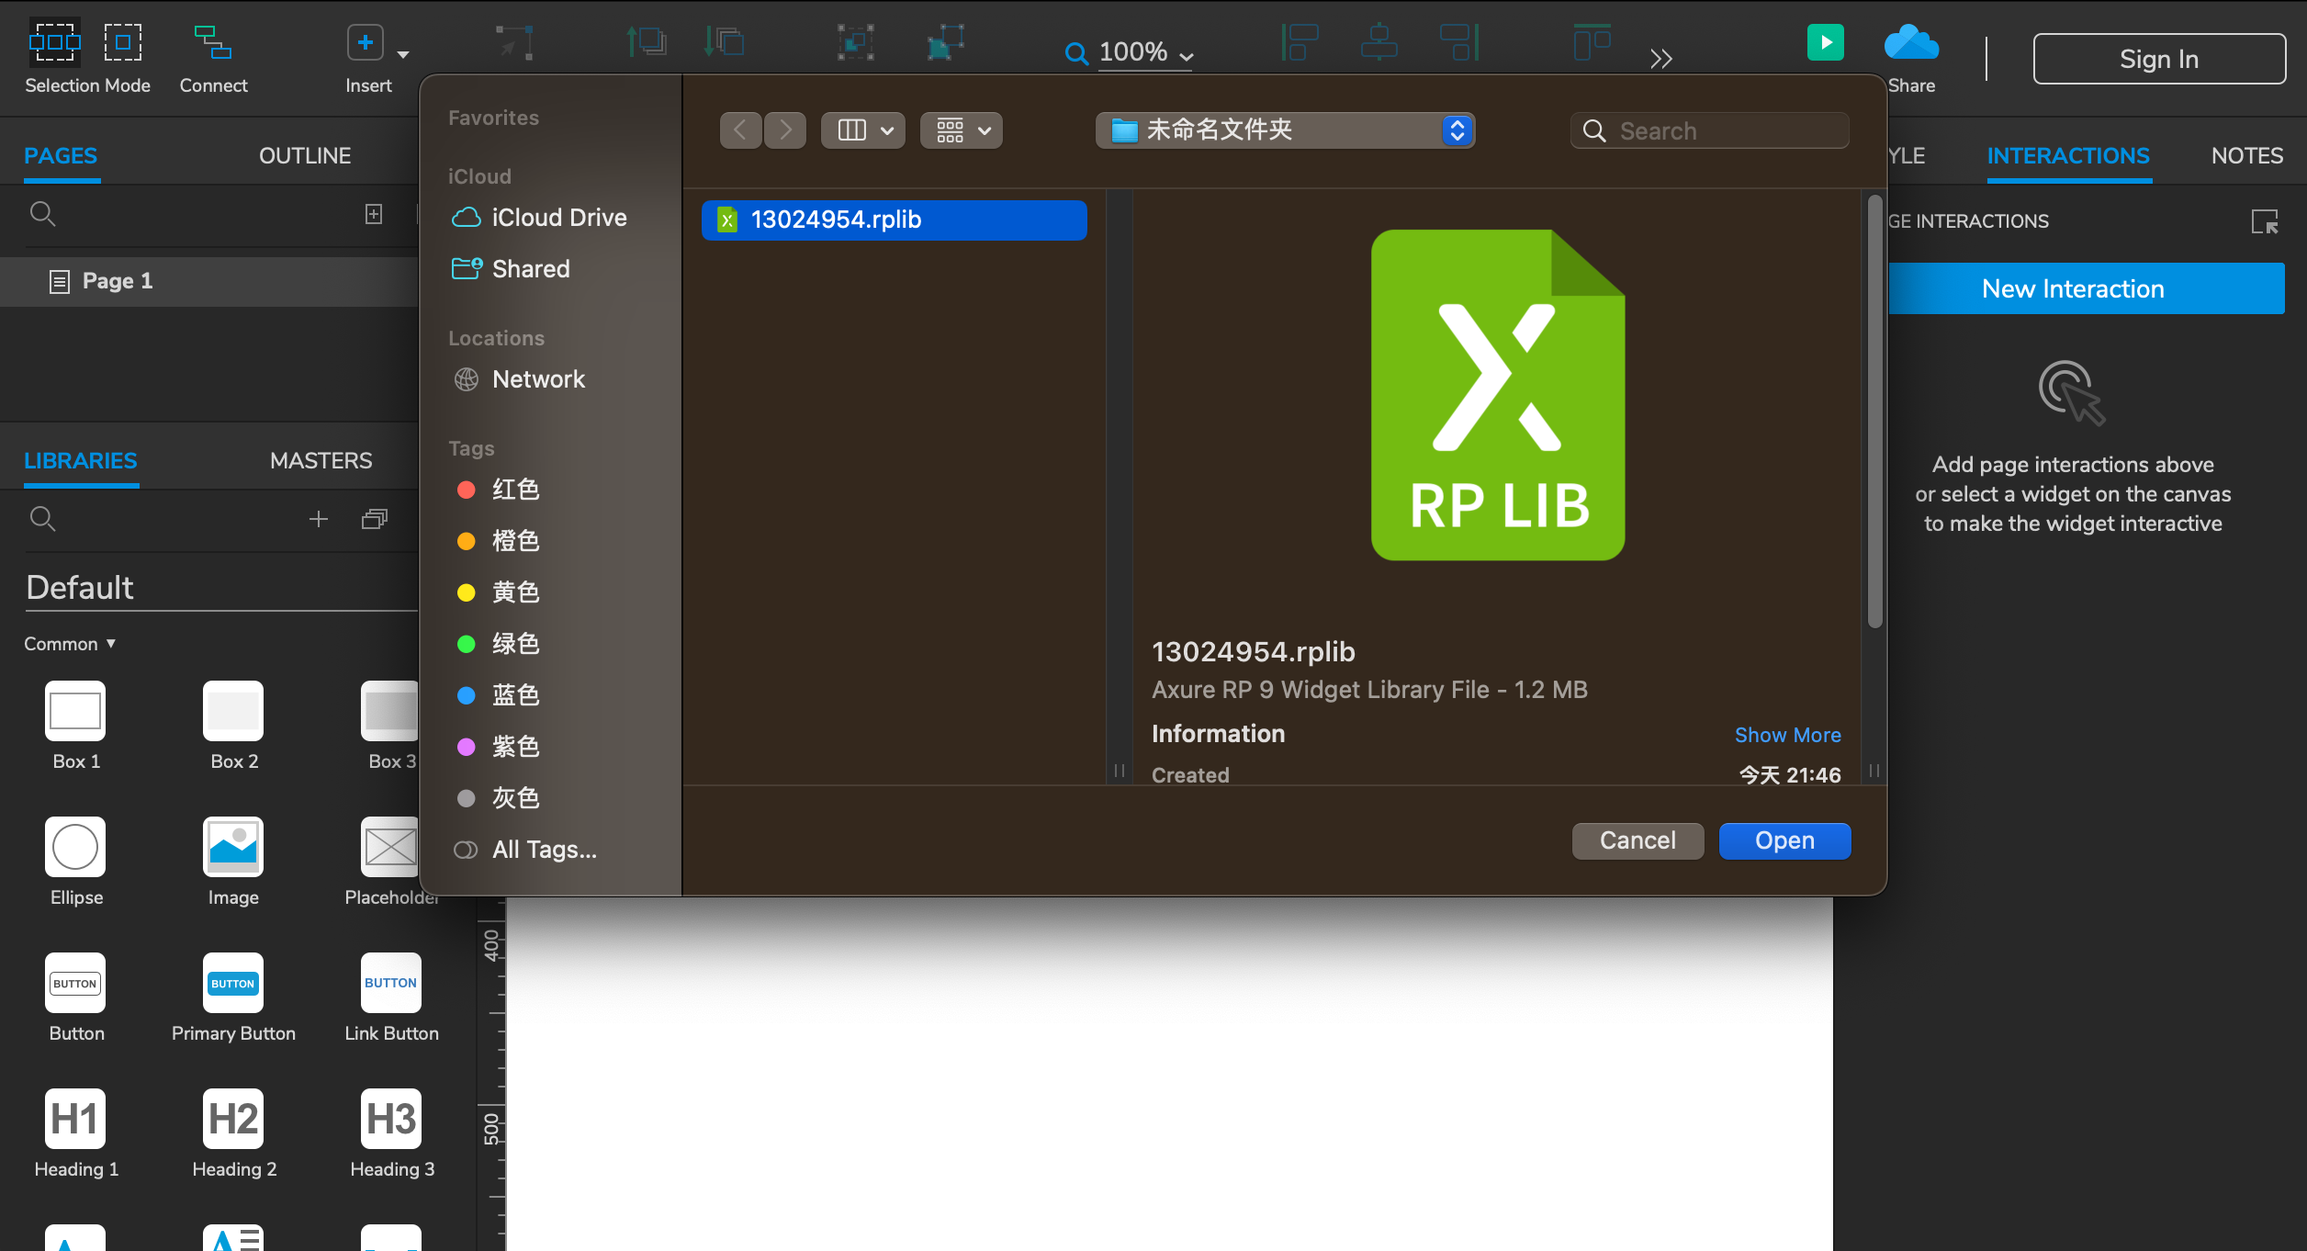Open the 未命名文件夹 folder popup
This screenshot has height=1251, width=2307.
(x=1286, y=130)
